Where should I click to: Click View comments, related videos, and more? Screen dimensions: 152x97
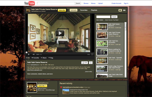(x=40, y=74)
